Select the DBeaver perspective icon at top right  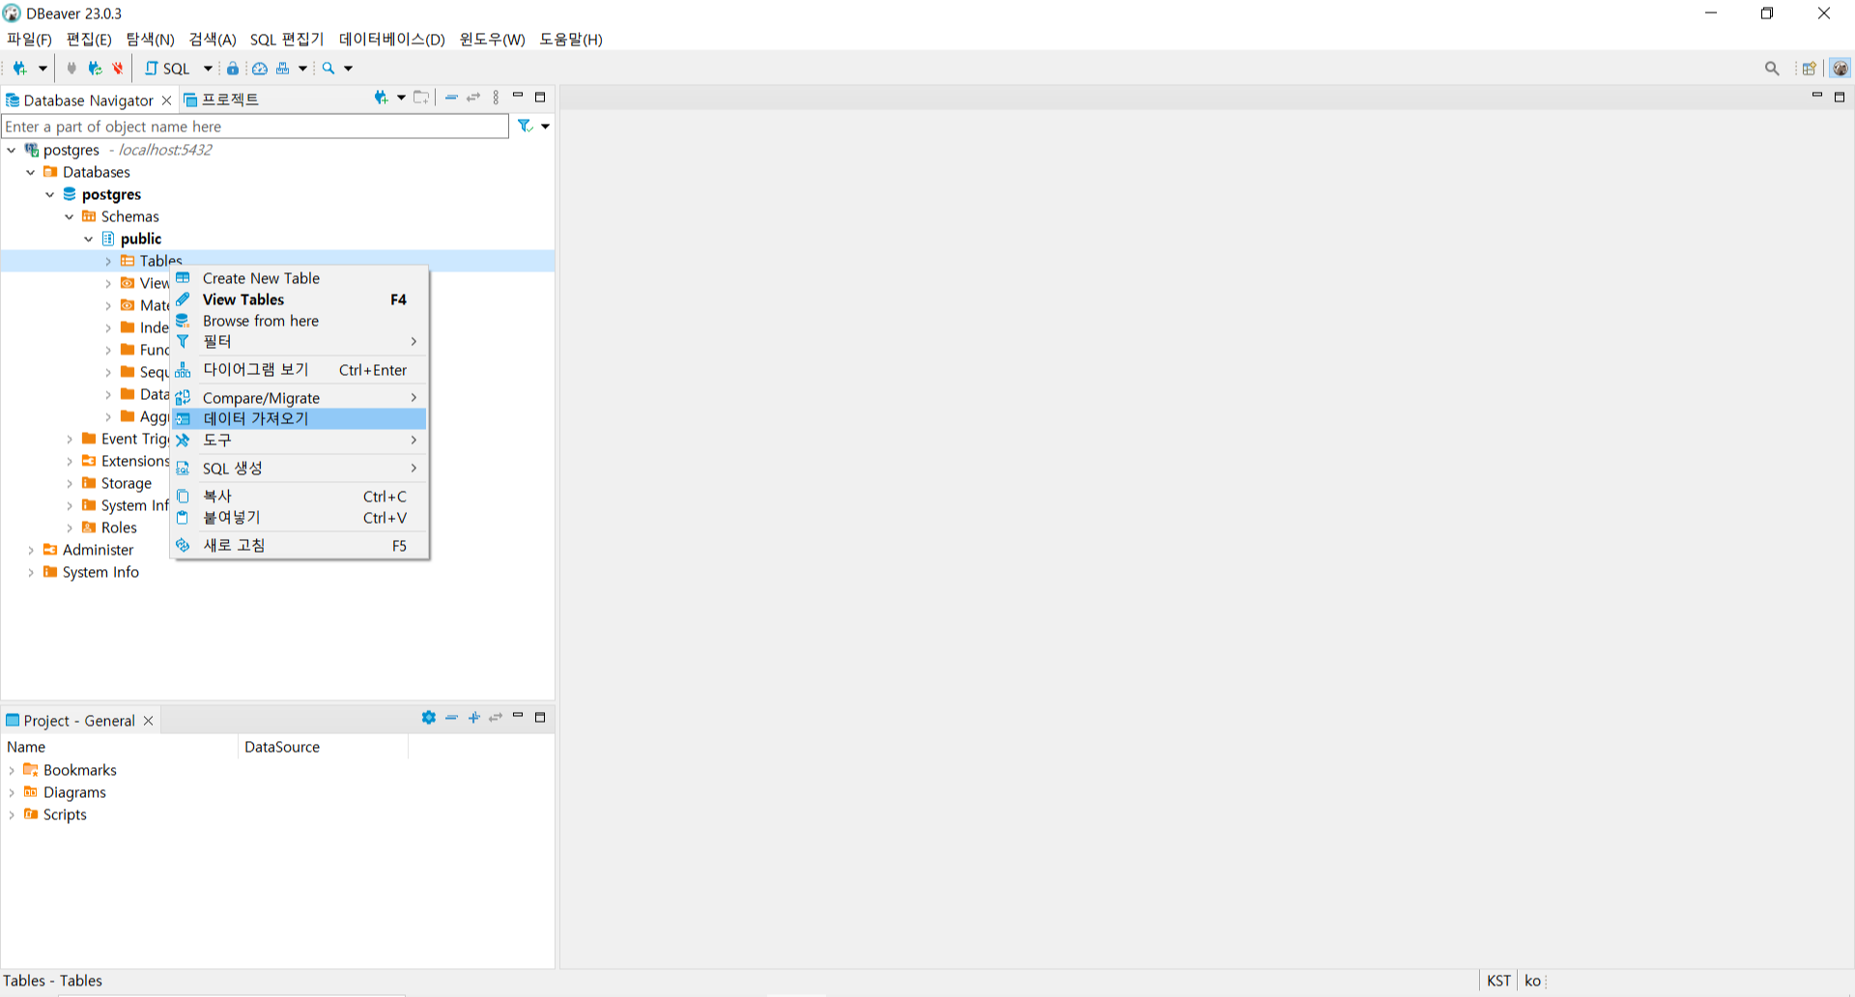pos(1841,69)
